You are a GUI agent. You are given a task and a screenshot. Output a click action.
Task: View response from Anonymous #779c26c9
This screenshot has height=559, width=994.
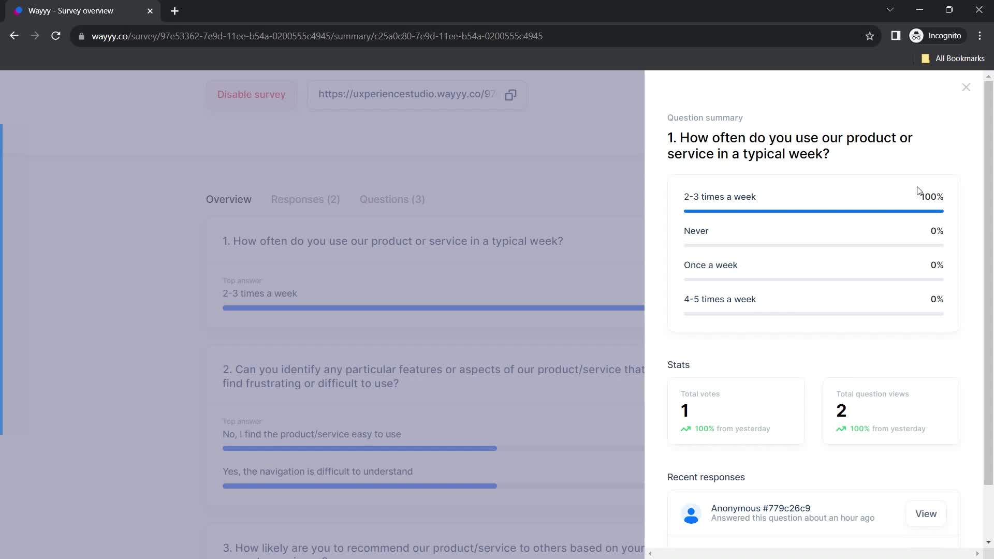click(x=926, y=514)
